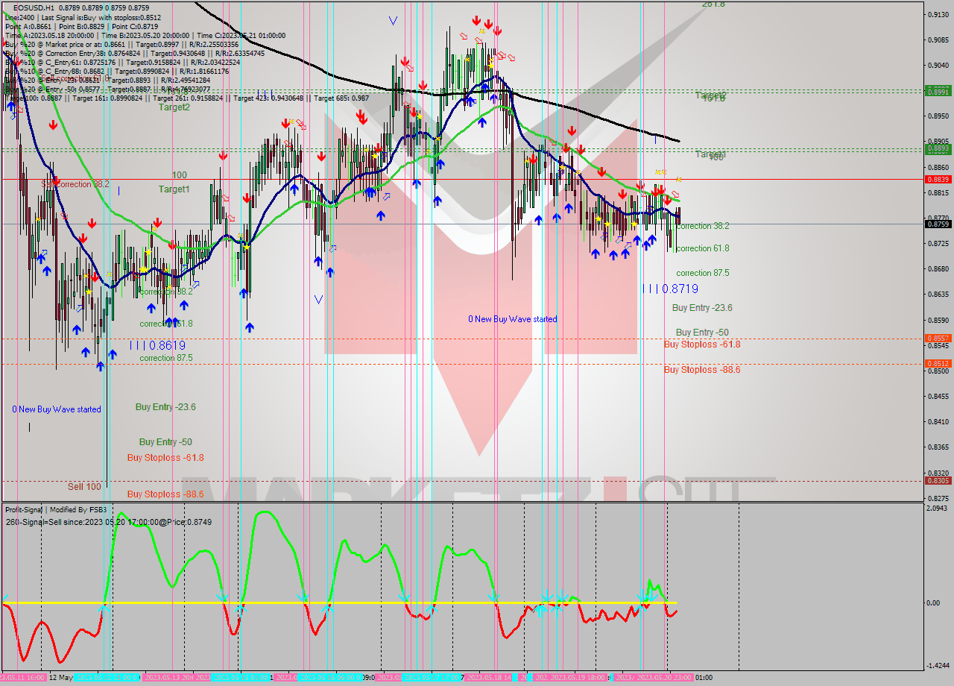The image size is (954, 686).
Task: Click the 0.8680 price scale value
Action: (x=938, y=268)
